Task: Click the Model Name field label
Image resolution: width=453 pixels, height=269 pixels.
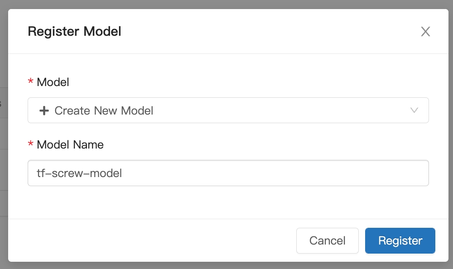Action: pyautogui.click(x=70, y=144)
